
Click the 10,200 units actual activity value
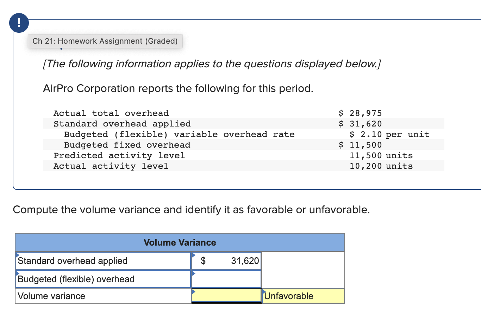(381, 166)
